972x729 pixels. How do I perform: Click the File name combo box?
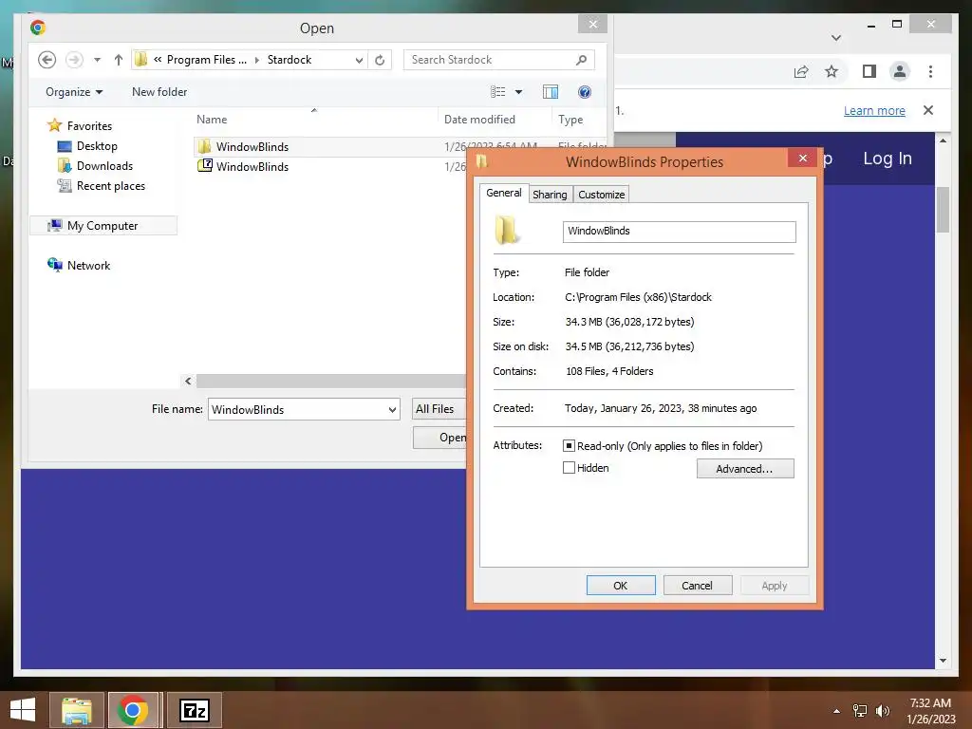click(x=304, y=409)
